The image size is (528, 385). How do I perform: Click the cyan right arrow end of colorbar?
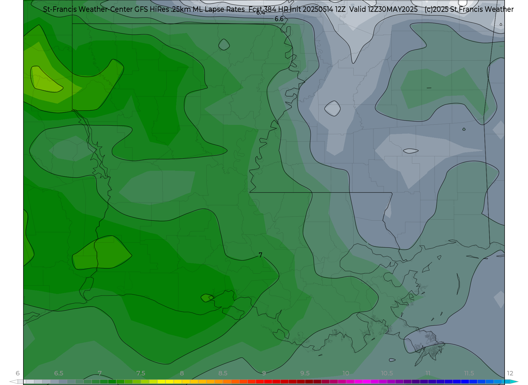coord(514,382)
